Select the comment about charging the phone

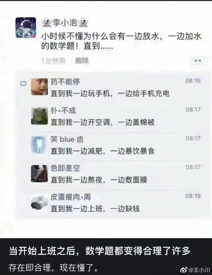click(110, 93)
